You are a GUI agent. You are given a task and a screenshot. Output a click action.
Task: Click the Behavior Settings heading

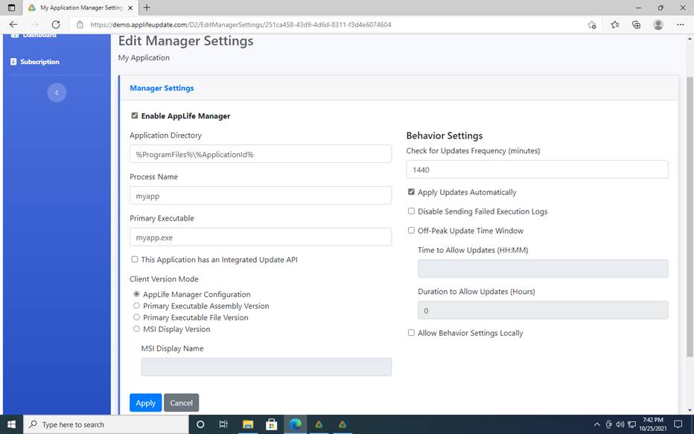445,135
